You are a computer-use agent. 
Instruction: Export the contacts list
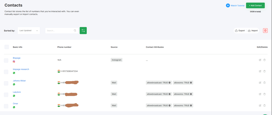tap(240, 31)
